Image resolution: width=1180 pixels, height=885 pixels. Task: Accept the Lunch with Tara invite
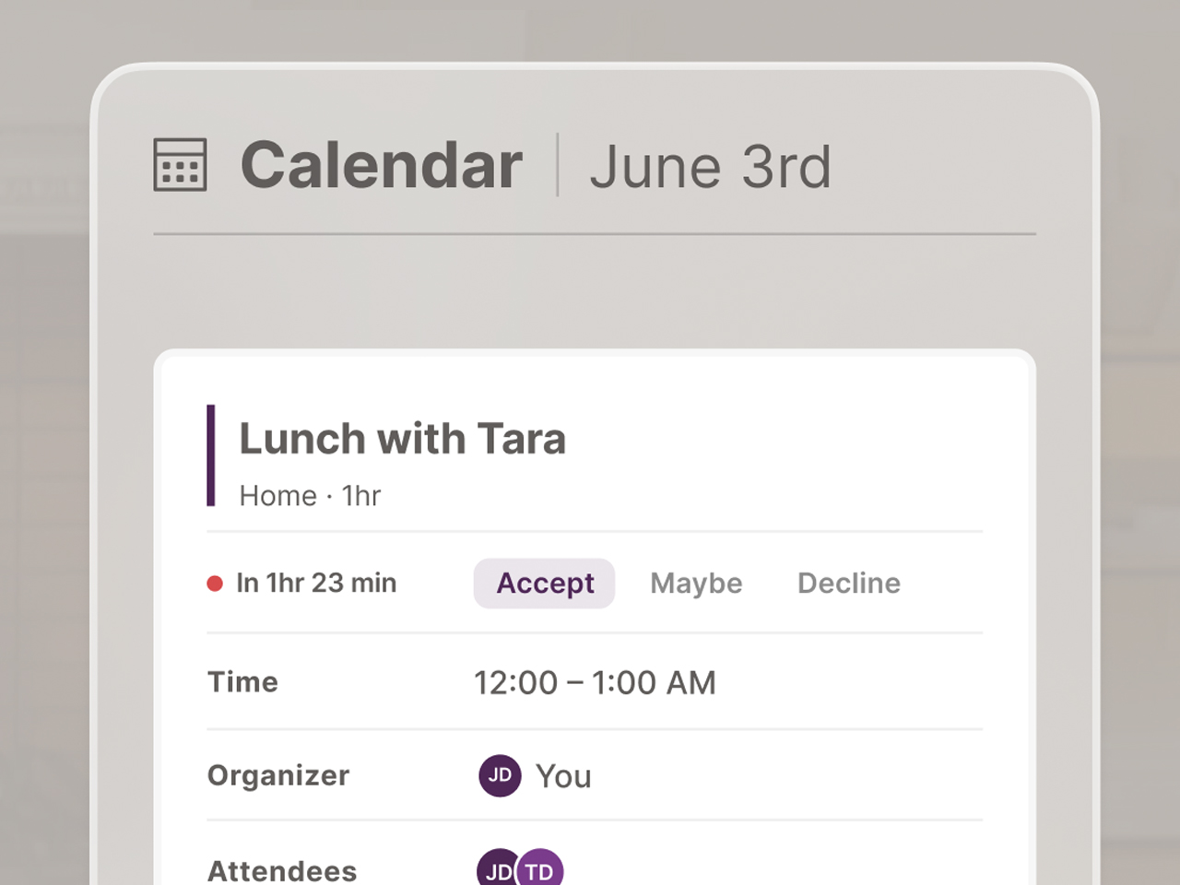544,584
